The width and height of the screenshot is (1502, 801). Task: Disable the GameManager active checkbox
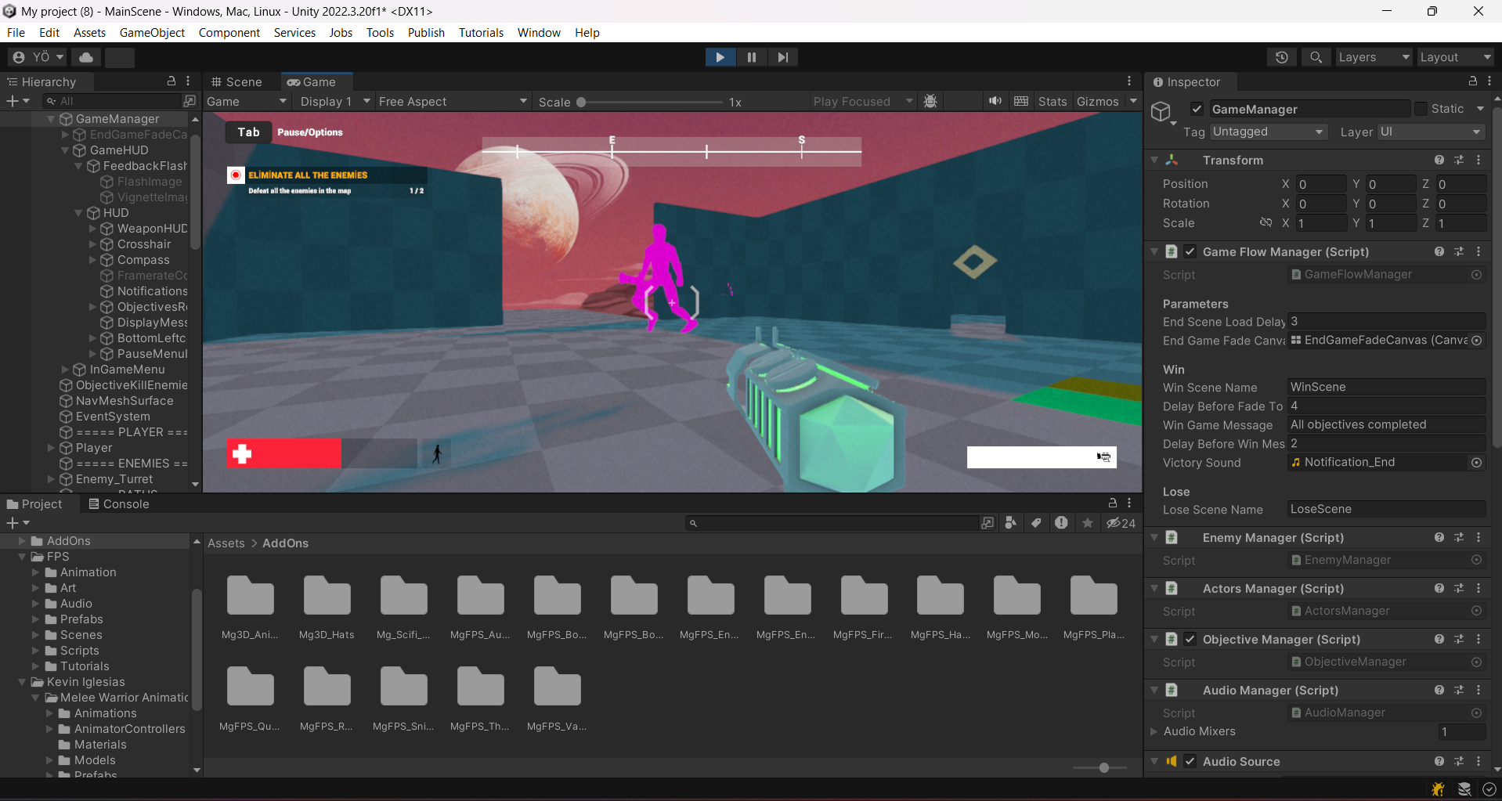click(x=1197, y=109)
